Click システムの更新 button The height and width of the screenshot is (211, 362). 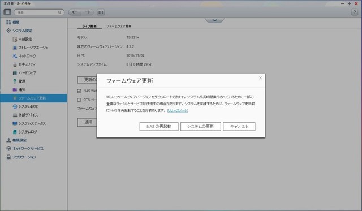[x=201, y=127]
